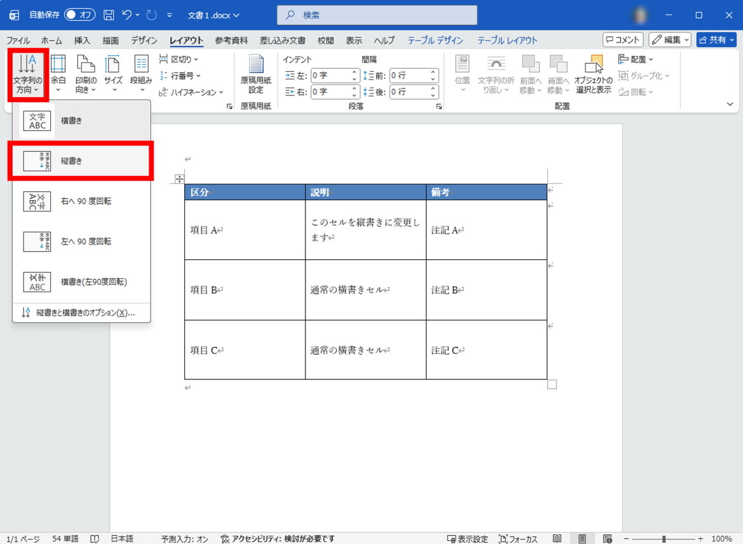Click the 共有 share button
The width and height of the screenshot is (743, 544).
pos(716,40)
